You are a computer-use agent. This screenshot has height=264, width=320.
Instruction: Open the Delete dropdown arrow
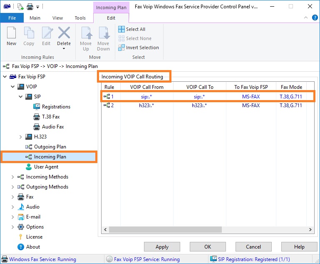(x=64, y=49)
